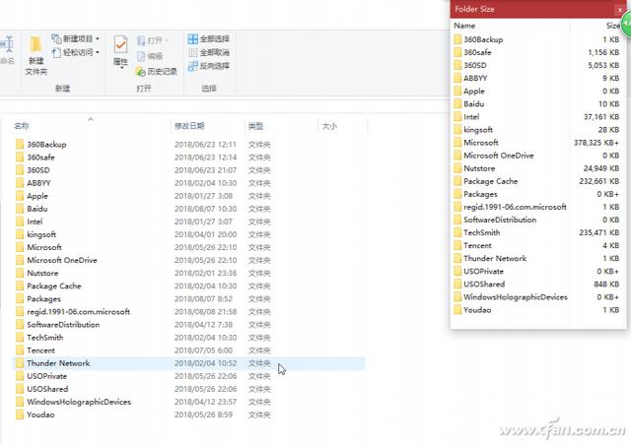Select the USOShared folder in Explorer
Image resolution: width=631 pixels, height=445 pixels.
(x=41, y=389)
